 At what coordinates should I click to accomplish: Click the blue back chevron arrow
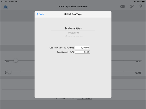37,14
